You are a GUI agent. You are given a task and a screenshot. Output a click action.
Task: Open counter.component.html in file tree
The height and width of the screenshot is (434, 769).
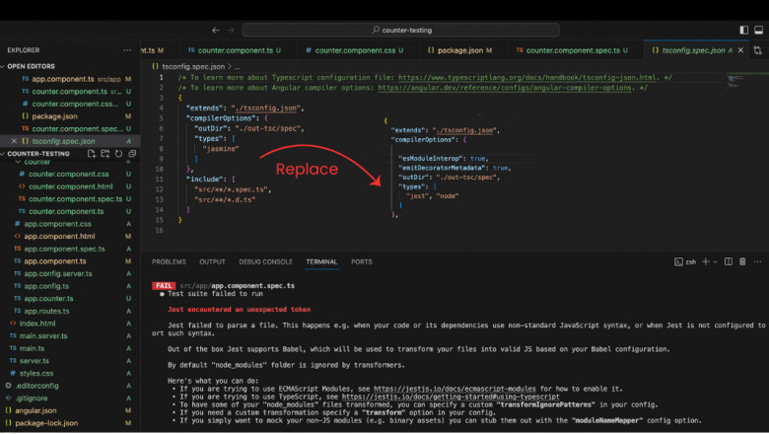point(70,186)
